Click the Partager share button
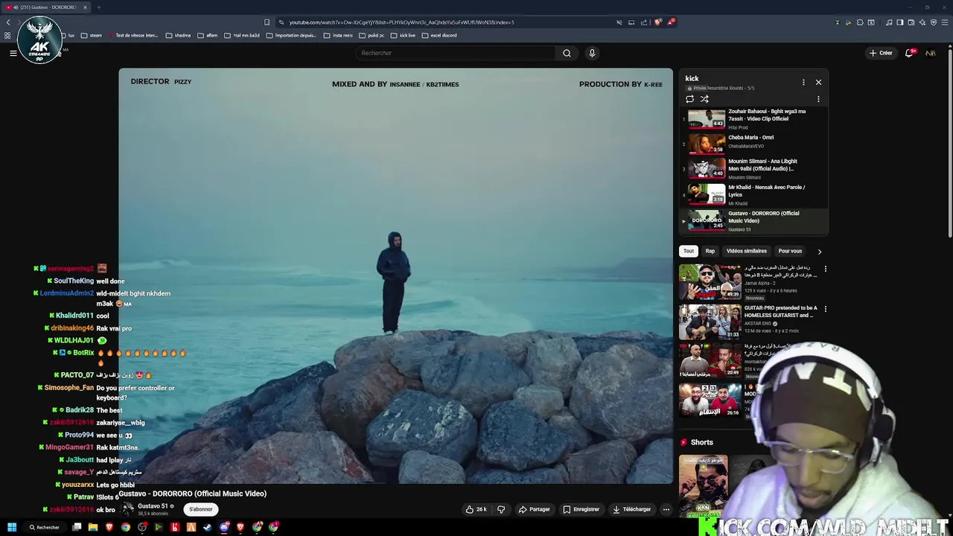Viewport: 953px width, 536px height. pyautogui.click(x=534, y=509)
